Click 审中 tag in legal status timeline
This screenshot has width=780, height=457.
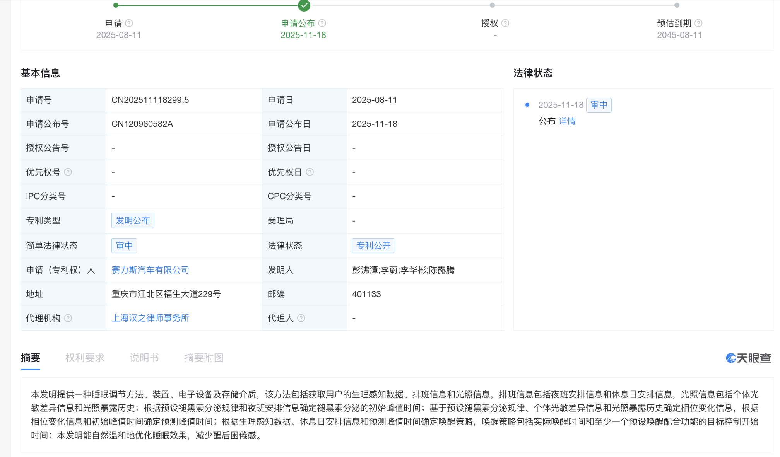tap(599, 105)
